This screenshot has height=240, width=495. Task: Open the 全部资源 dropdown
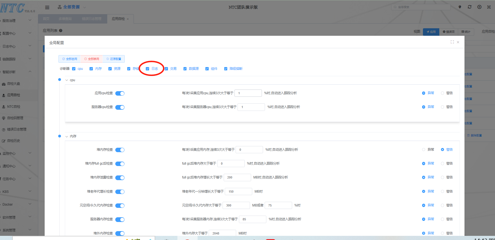(72, 7)
